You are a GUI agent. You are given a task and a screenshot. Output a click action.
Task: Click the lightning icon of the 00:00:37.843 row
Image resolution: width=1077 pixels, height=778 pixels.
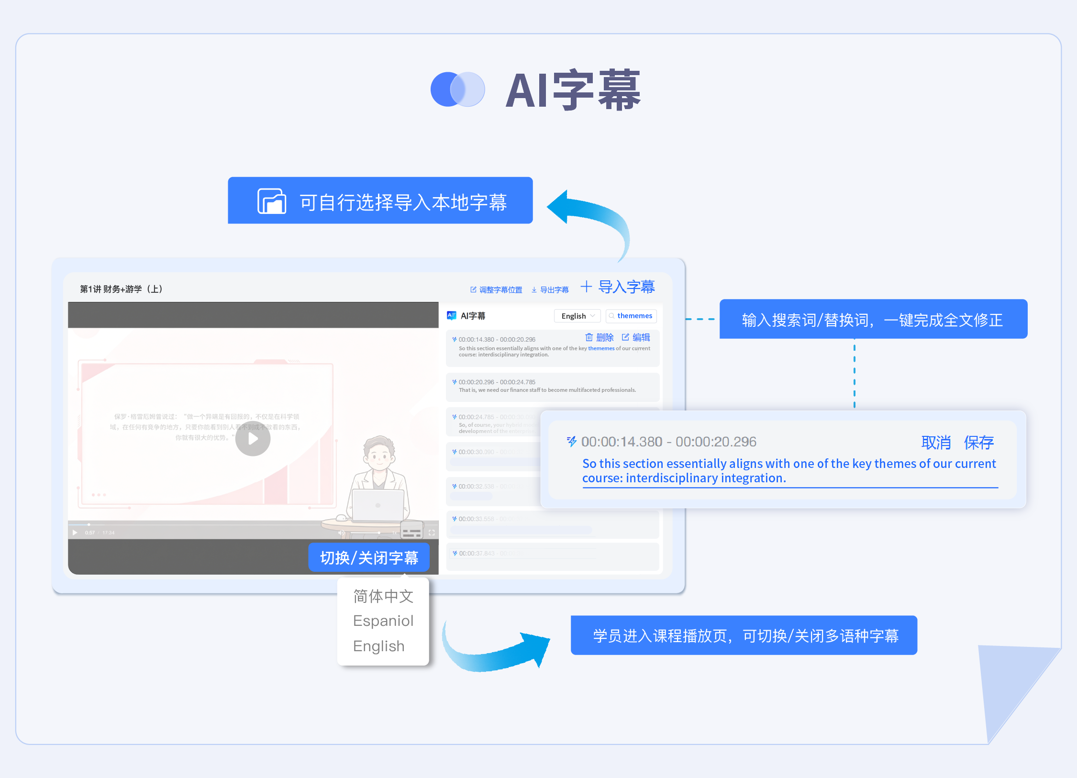(455, 553)
